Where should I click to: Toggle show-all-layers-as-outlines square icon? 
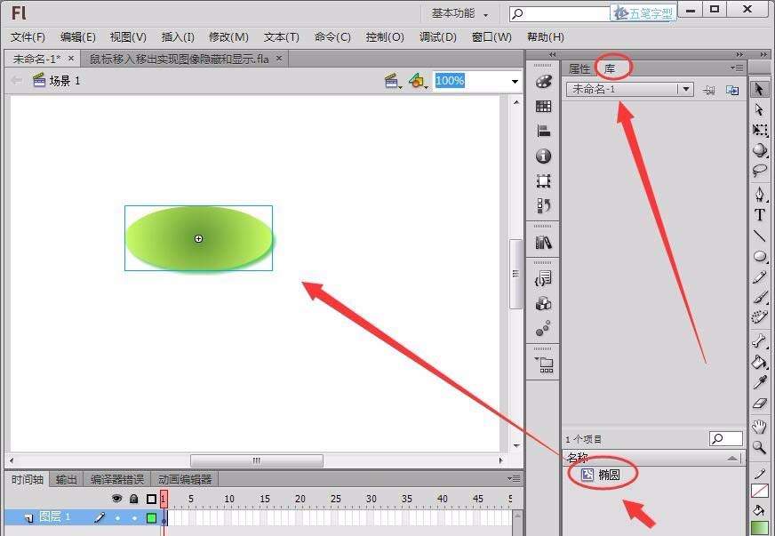[151, 499]
